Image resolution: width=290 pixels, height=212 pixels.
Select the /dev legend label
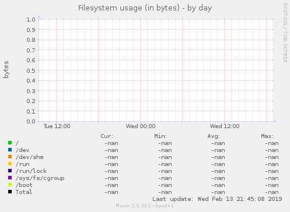click(x=23, y=150)
